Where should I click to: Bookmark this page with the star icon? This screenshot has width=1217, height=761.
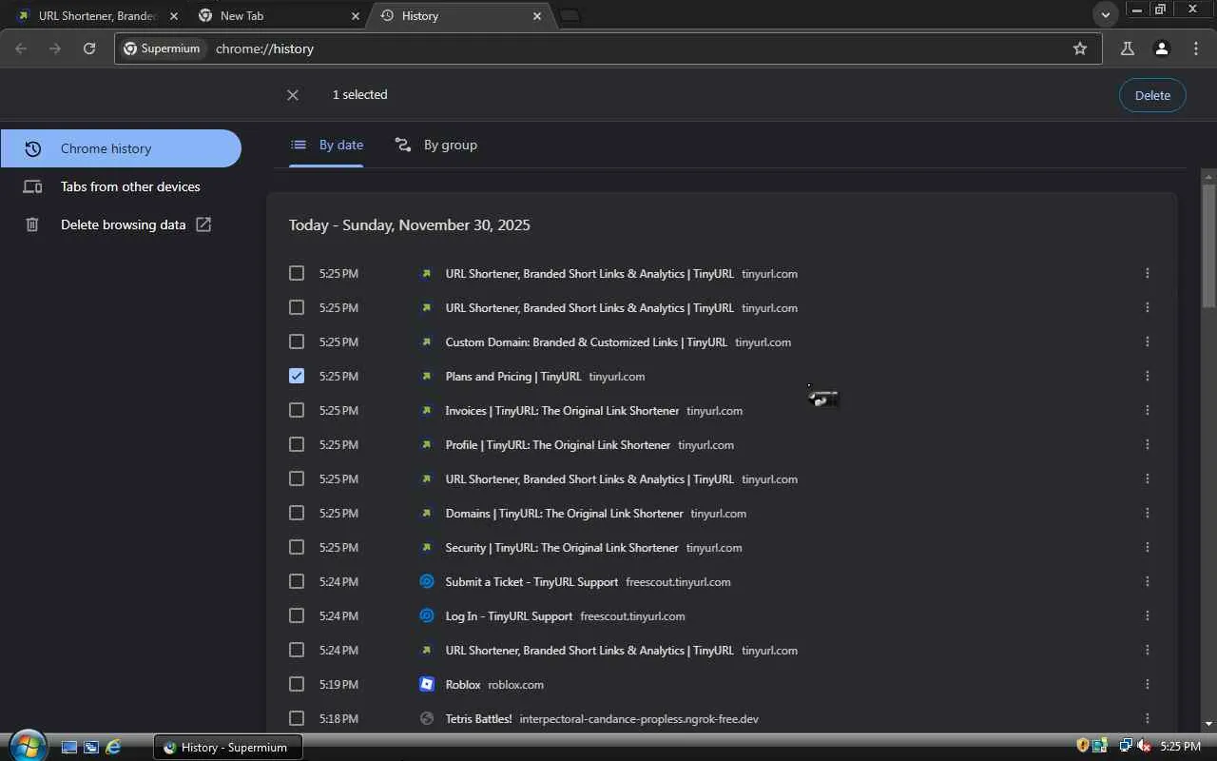point(1080,49)
